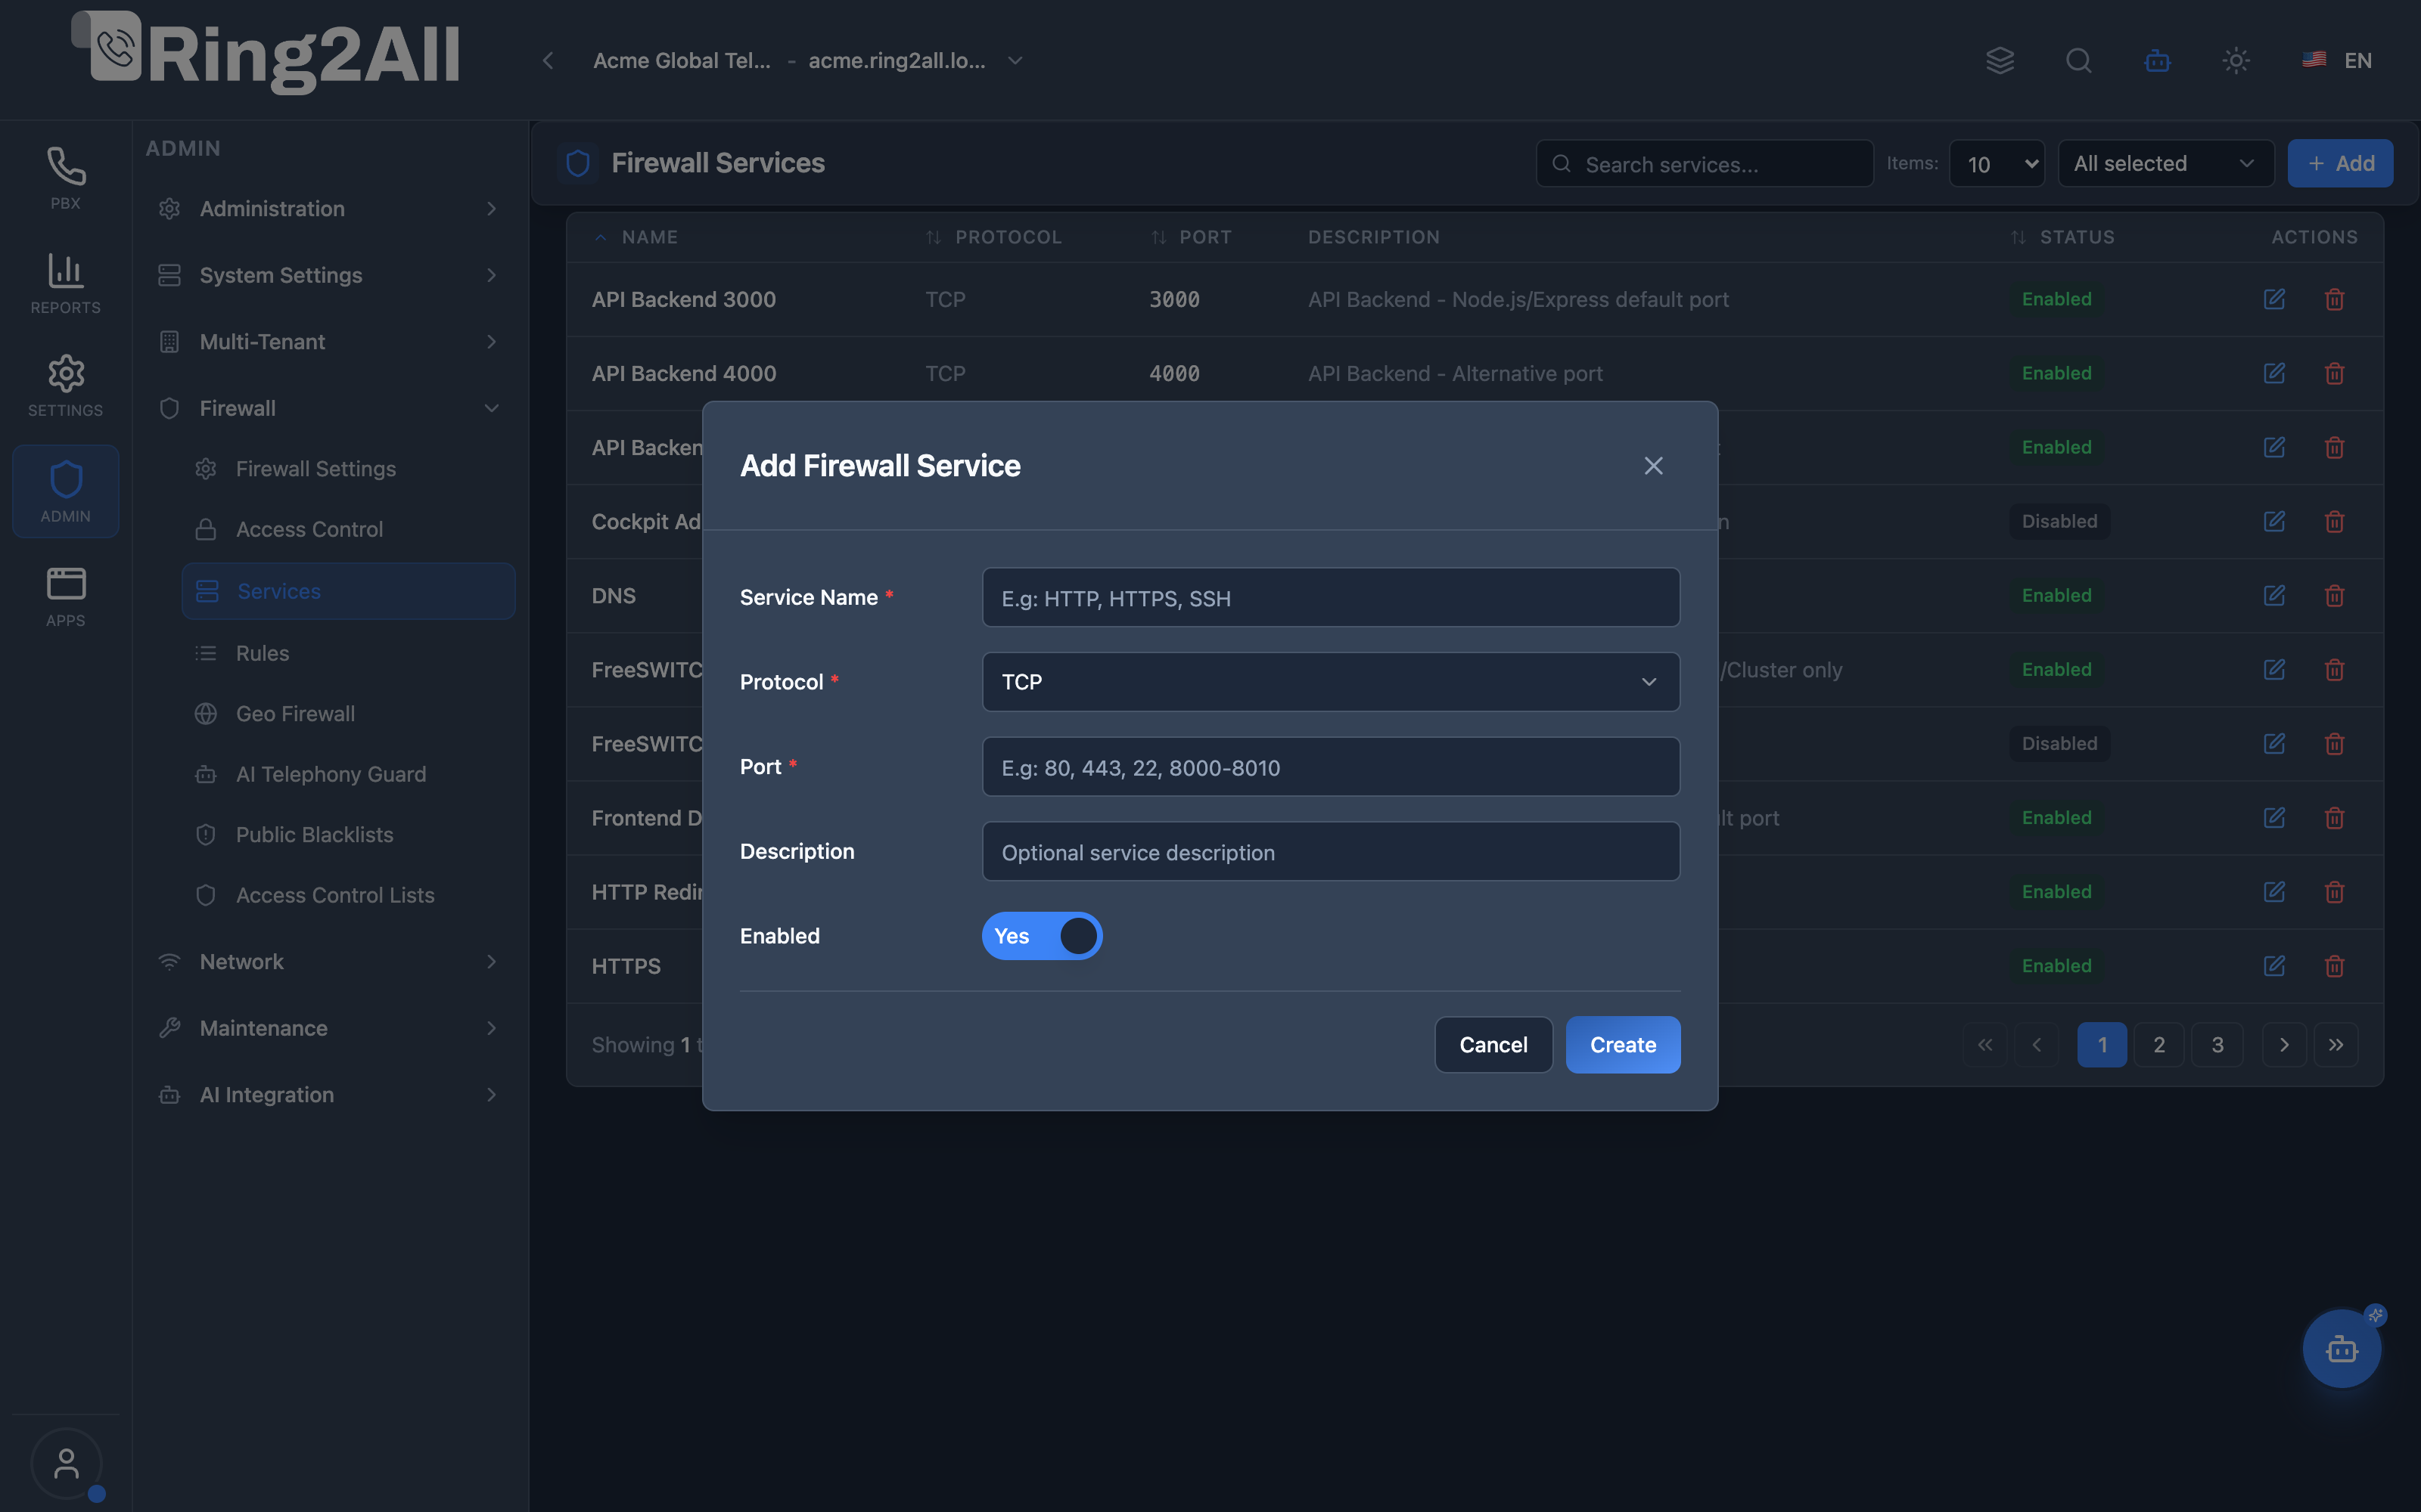Focus the Description input field
Viewport: 2421px width, 1512px height.
point(1331,852)
